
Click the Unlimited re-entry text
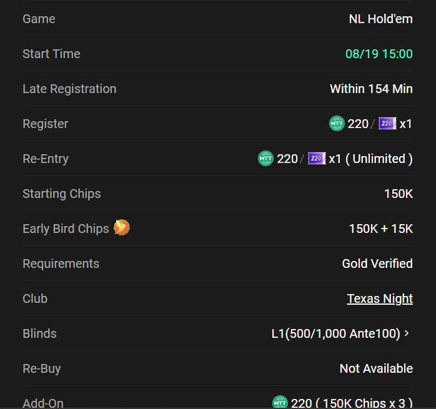click(x=379, y=159)
